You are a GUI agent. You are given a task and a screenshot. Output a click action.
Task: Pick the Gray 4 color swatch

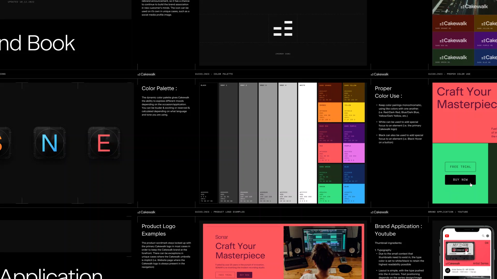(288, 143)
